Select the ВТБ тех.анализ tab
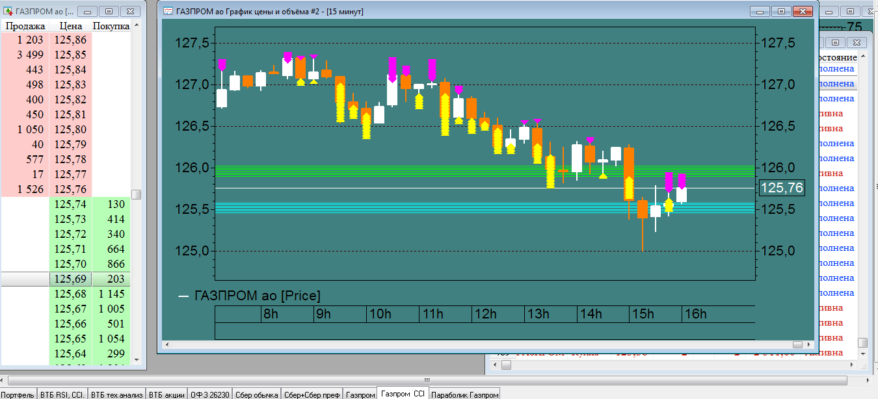Viewport: 878px width, 399px height. pos(116,394)
